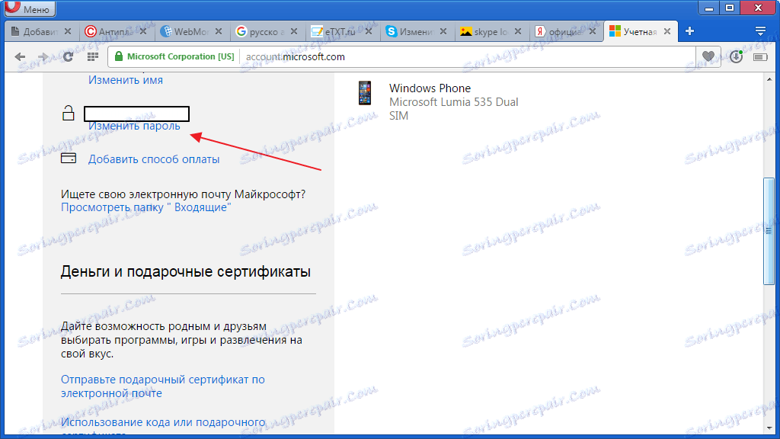Switch to the Антипл tab
This screenshot has width=780, height=439.
pyautogui.click(x=116, y=32)
